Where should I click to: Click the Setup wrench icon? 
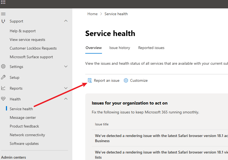(3, 77)
